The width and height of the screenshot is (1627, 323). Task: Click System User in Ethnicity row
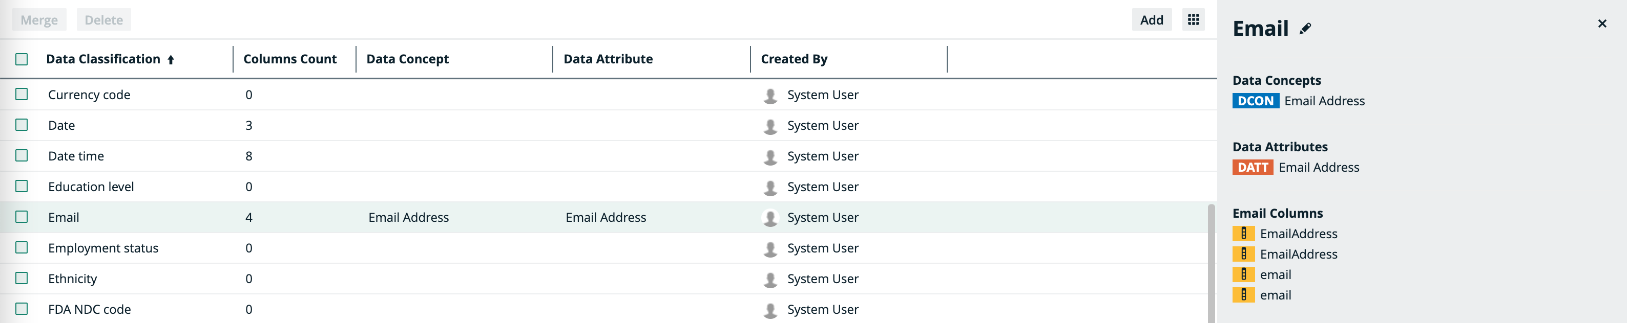click(822, 279)
